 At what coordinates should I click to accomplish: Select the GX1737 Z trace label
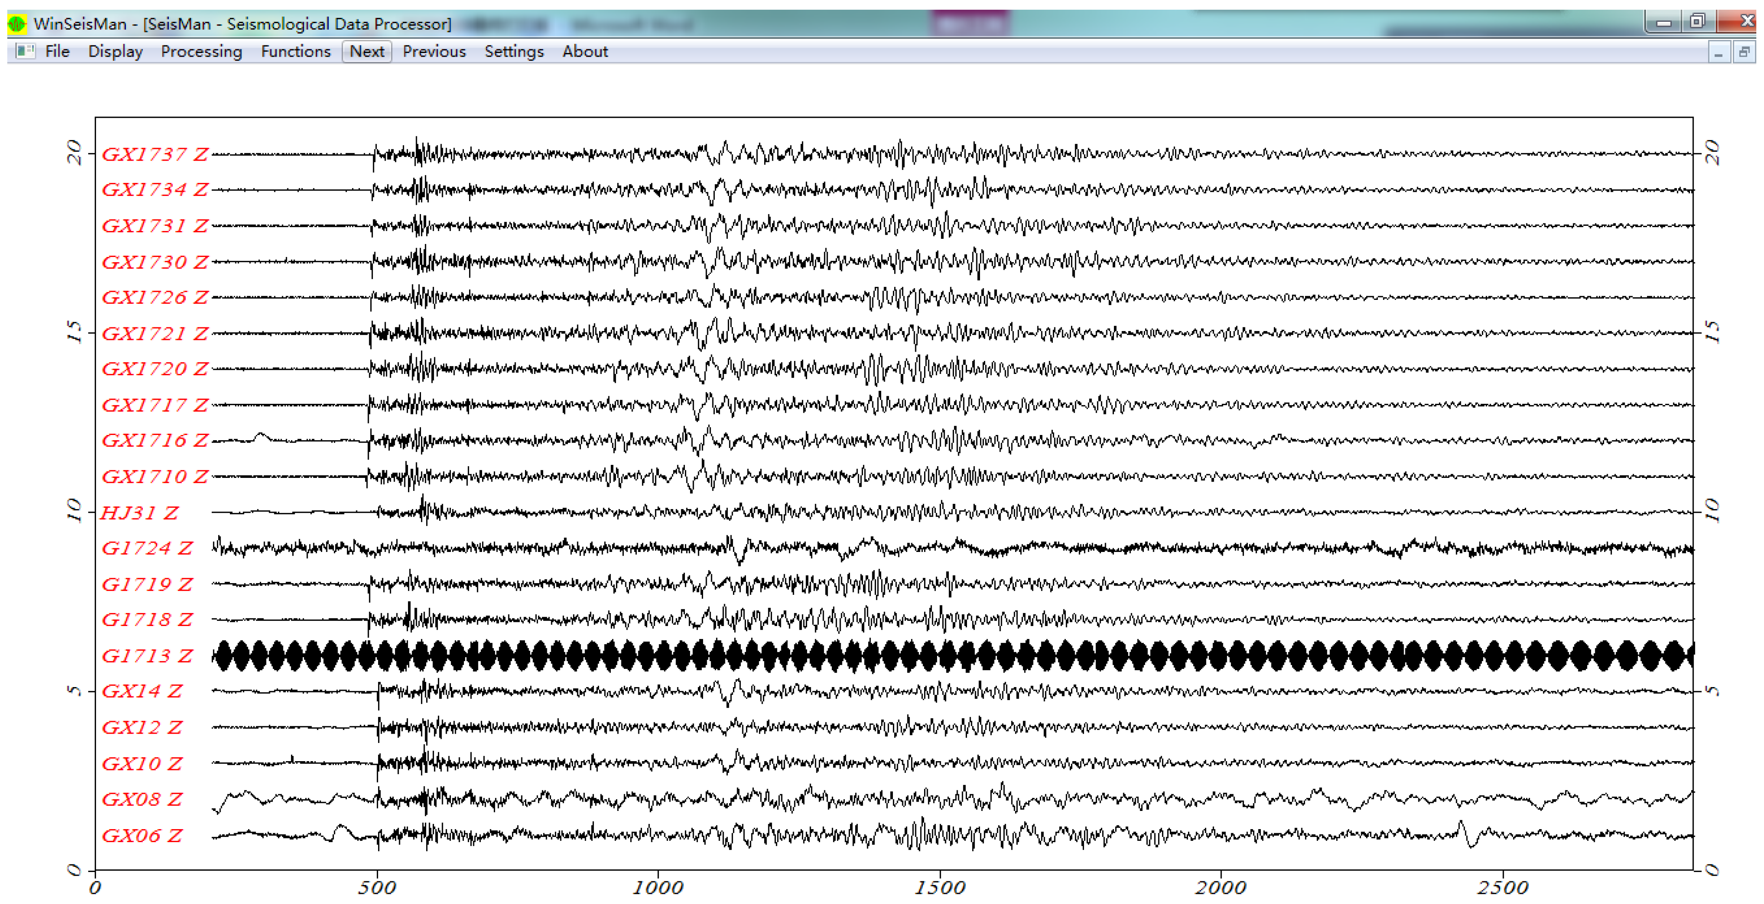pos(155,155)
